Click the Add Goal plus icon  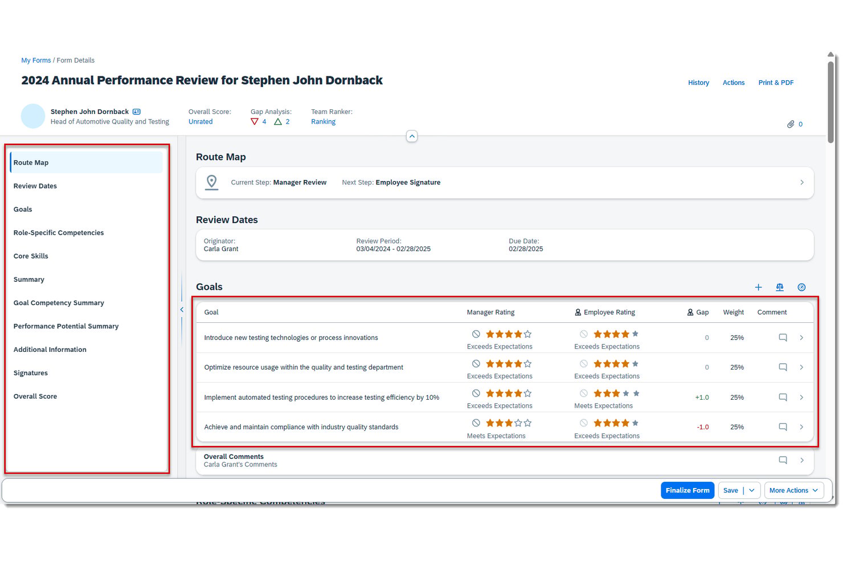[758, 287]
